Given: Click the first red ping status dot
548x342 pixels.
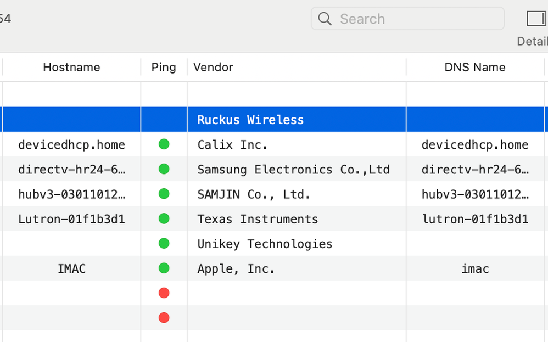Looking at the screenshot, I should click(164, 293).
